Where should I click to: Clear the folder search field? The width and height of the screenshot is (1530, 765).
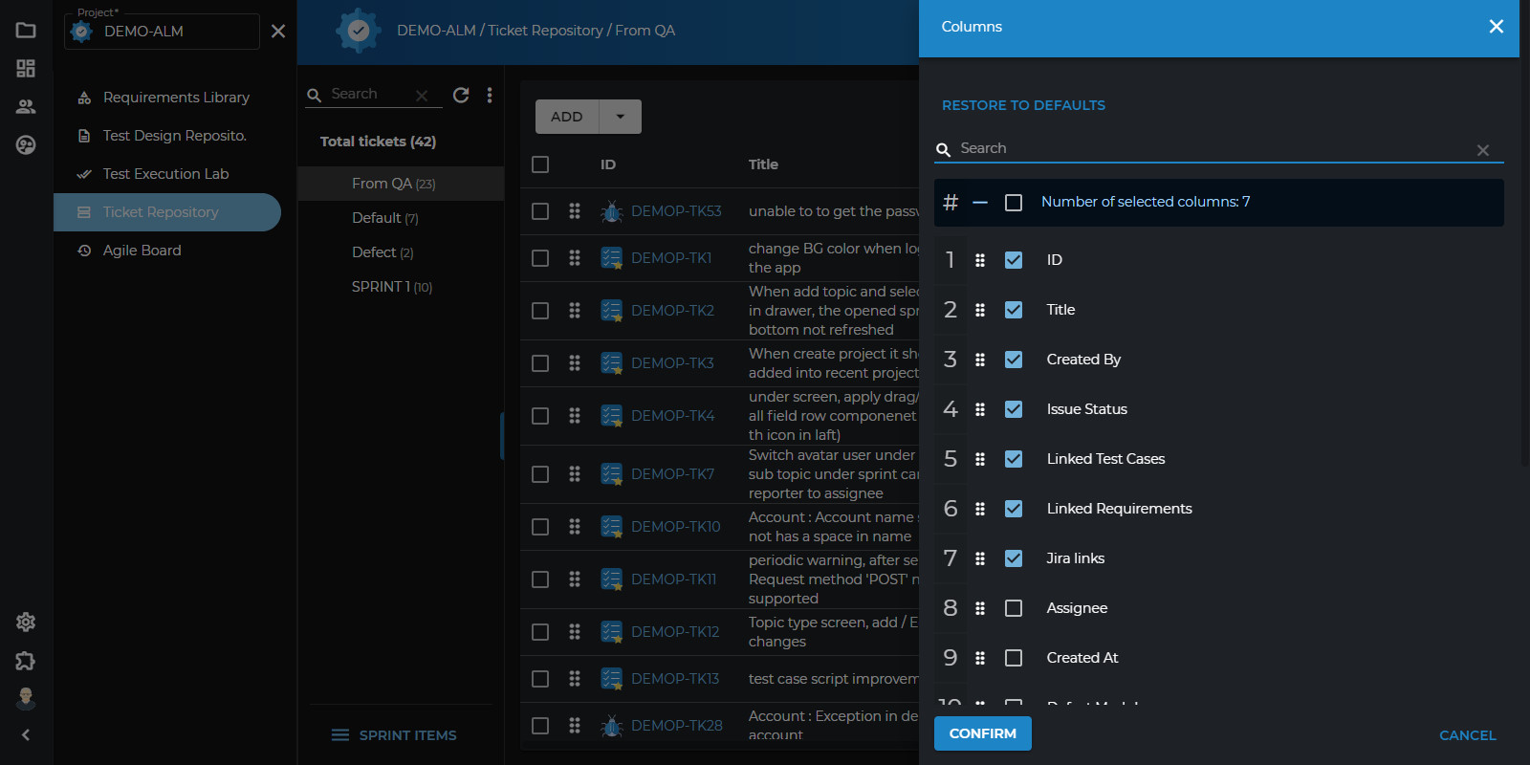422,96
